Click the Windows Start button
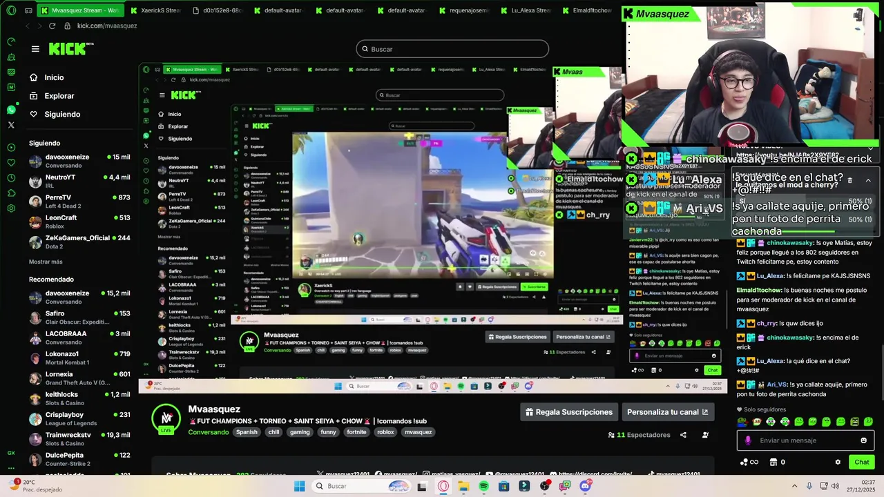Viewport: 884px width, 497px height. (x=299, y=486)
